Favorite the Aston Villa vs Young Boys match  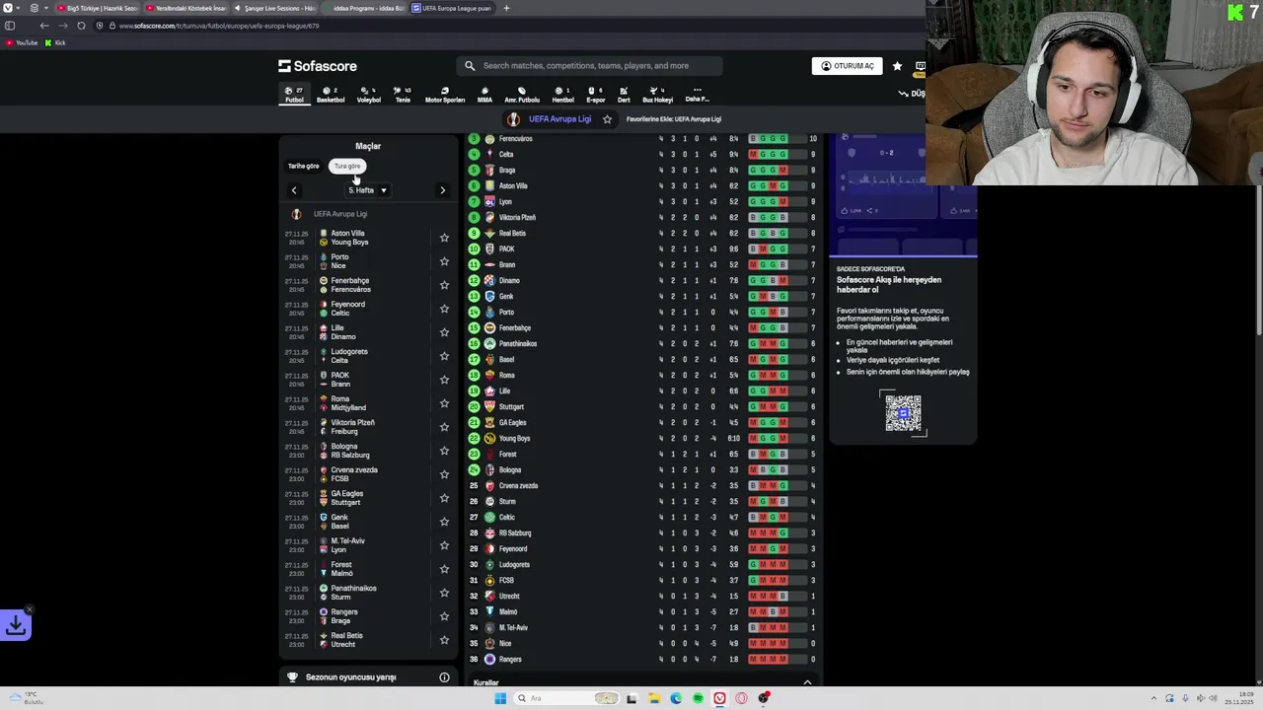pos(444,238)
